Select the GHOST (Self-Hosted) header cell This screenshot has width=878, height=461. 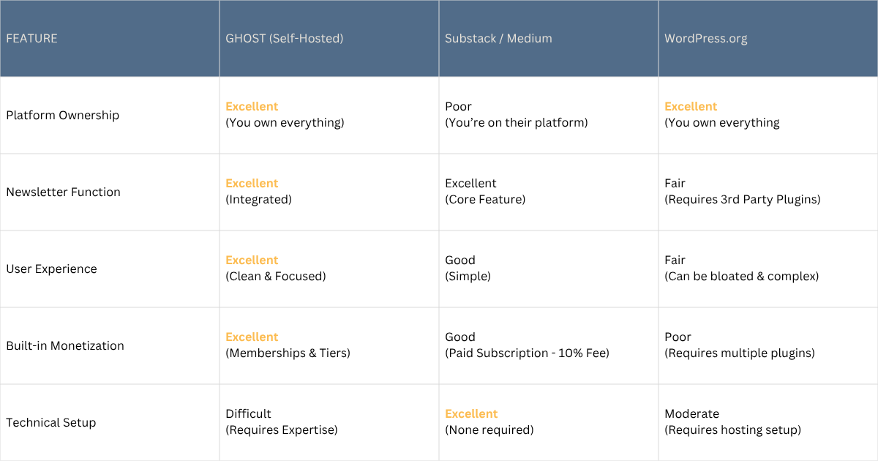click(x=329, y=38)
